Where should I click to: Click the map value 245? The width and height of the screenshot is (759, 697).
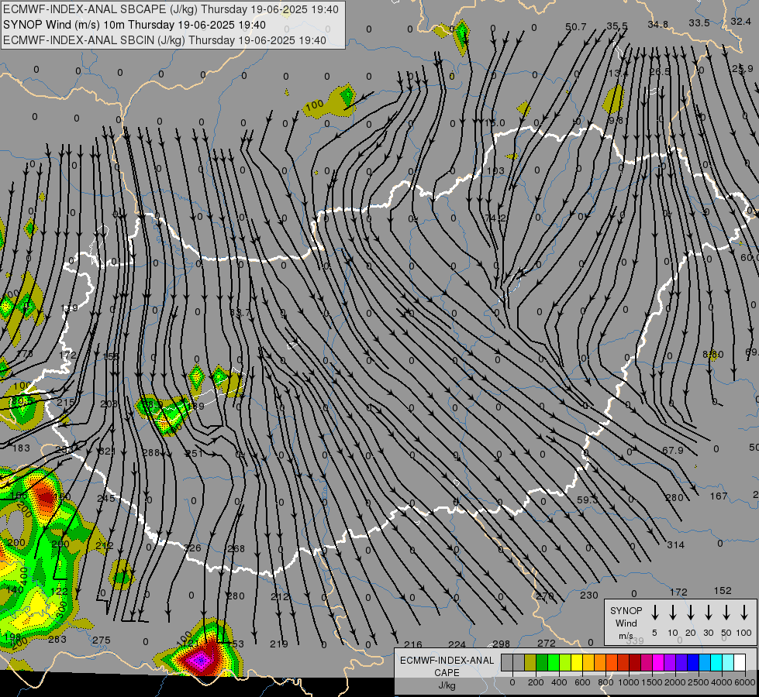pos(106,499)
